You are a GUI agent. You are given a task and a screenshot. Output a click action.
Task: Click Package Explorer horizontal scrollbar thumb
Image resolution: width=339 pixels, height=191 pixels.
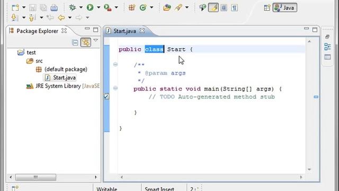(x=35, y=177)
